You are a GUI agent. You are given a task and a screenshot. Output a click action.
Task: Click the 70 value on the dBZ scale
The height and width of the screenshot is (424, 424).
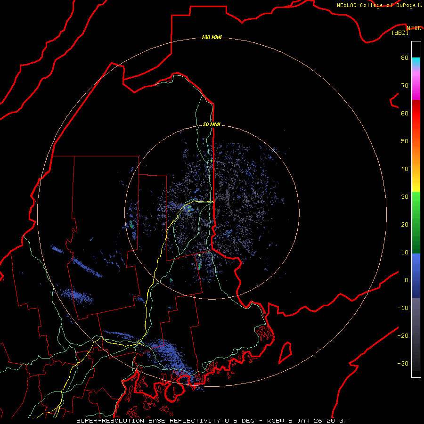coord(405,85)
